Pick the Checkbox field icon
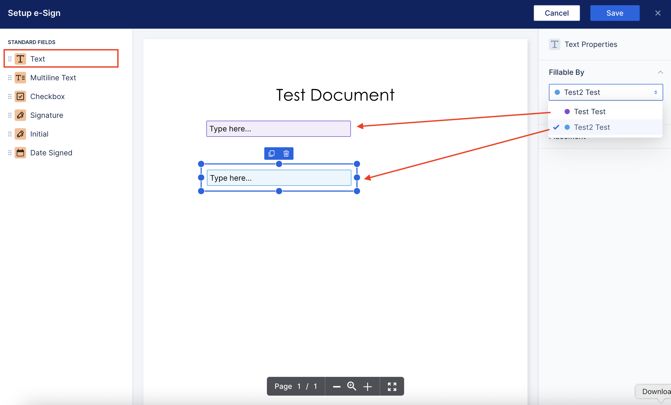671x405 pixels. click(20, 96)
